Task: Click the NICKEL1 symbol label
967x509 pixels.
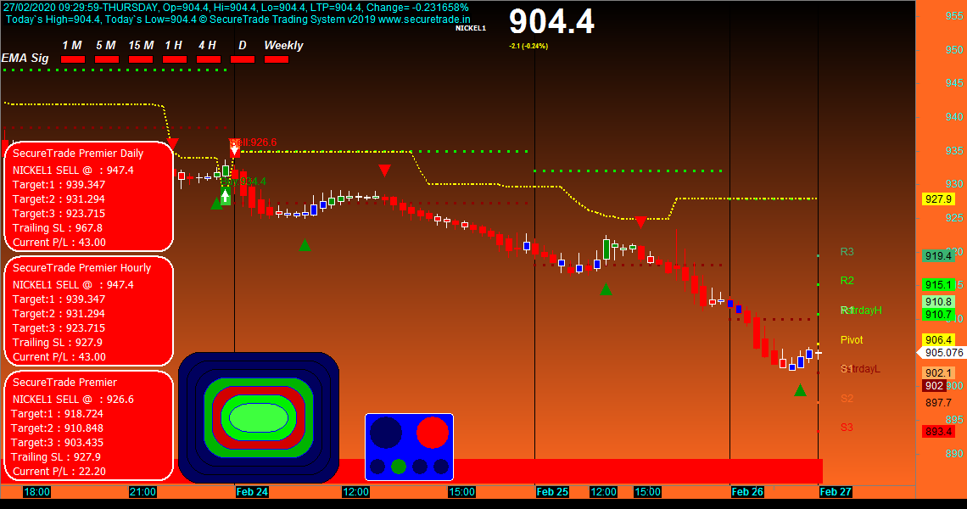Action: click(471, 28)
